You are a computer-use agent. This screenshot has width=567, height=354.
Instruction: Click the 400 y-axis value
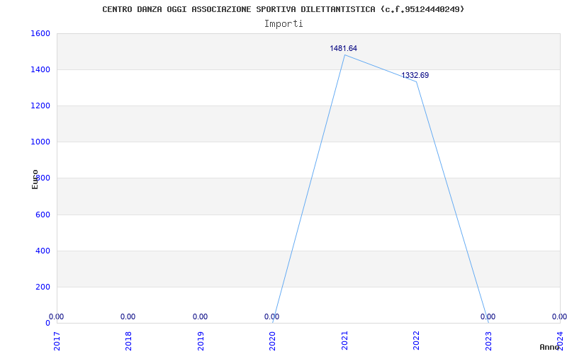[43, 251]
